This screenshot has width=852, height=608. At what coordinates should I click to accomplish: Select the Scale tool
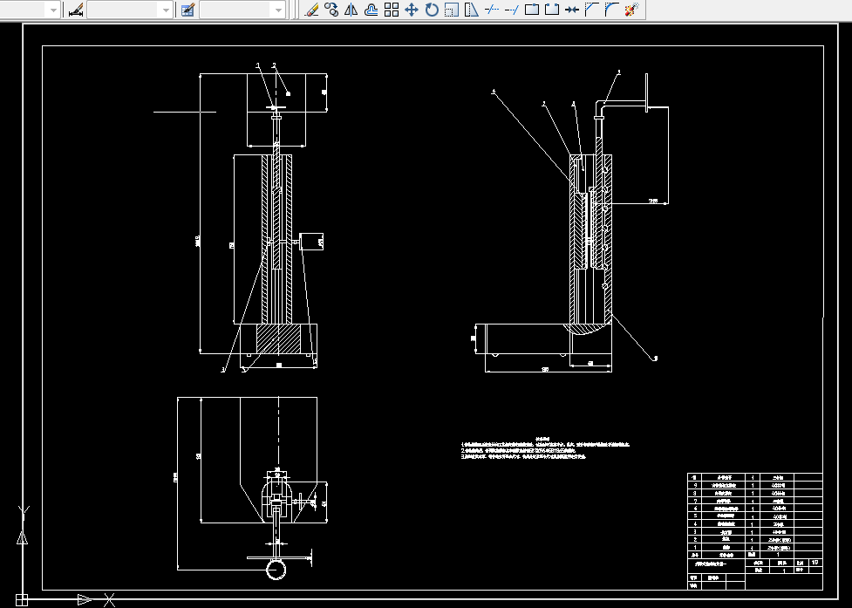pyautogui.click(x=452, y=10)
